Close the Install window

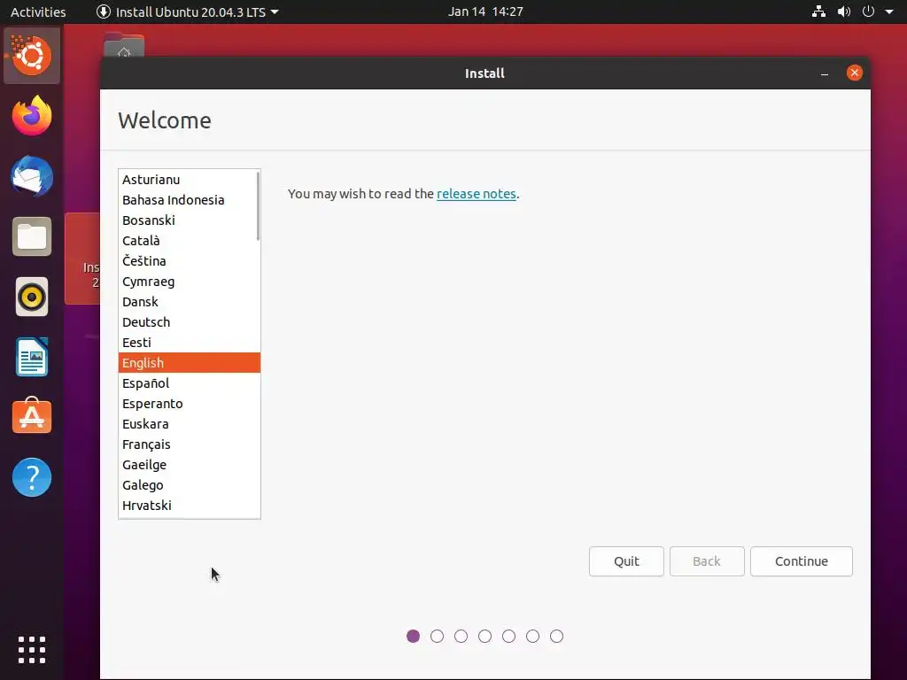tap(855, 73)
